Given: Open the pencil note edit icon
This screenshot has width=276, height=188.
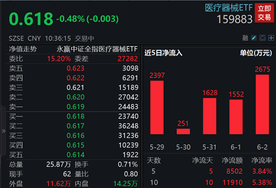Looking at the screenshot, I should pos(254,38).
